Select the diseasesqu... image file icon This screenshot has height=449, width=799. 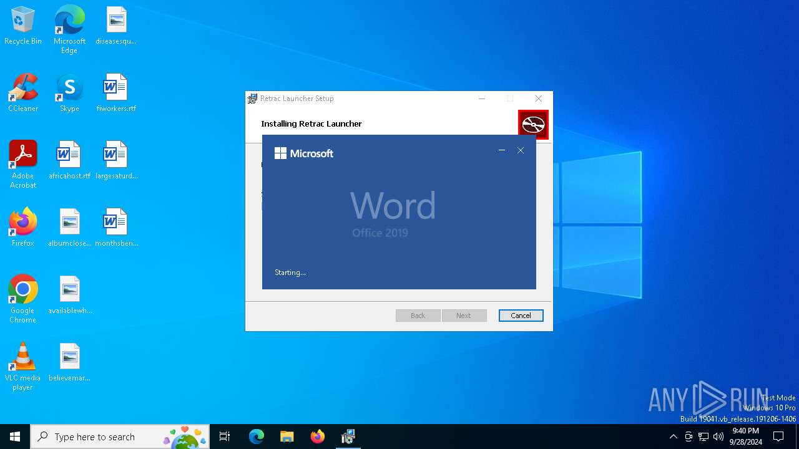pyautogui.click(x=116, y=26)
